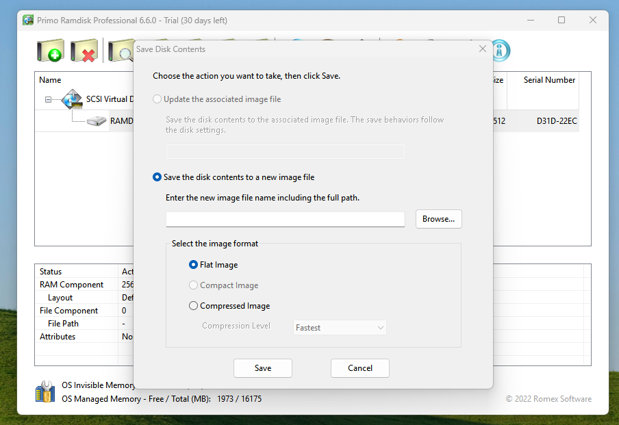Cancel the Save Disk Contents dialog
Viewport: 619px width, 425px height.
click(360, 368)
